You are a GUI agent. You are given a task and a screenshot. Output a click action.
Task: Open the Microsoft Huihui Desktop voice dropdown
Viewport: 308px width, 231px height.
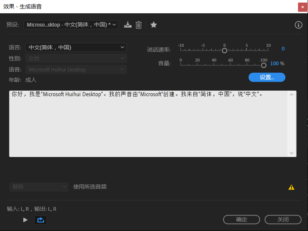pyautogui.click(x=76, y=70)
